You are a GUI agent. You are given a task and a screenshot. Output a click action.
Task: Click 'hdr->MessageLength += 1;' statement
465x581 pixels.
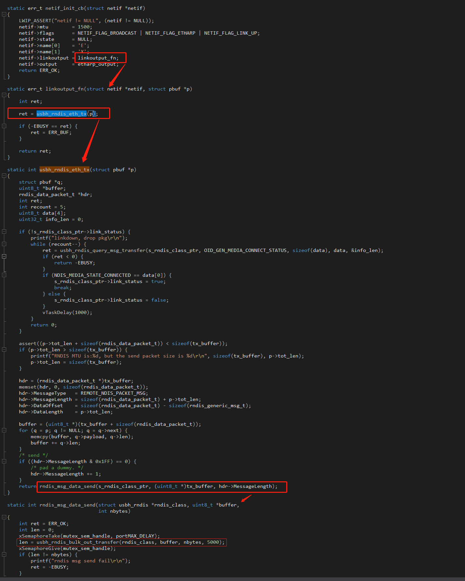66,474
